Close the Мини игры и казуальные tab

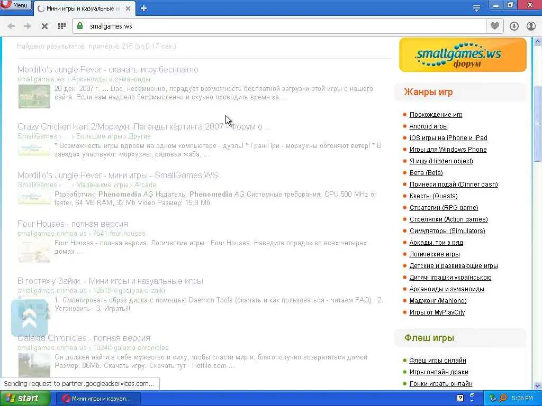[128, 8]
